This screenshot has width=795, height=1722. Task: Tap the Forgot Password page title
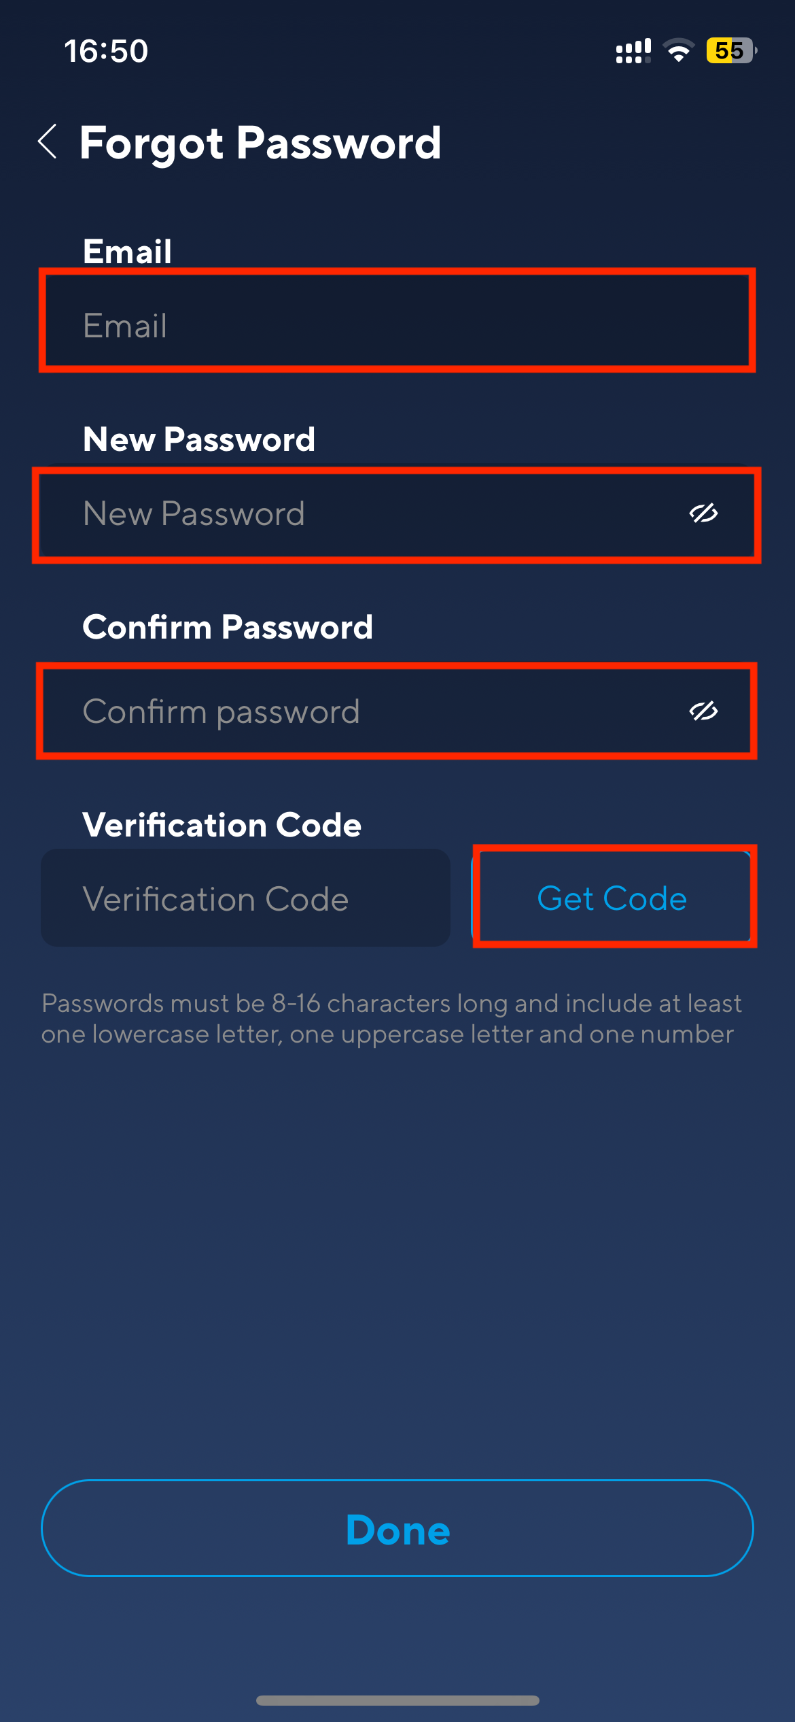point(260,143)
